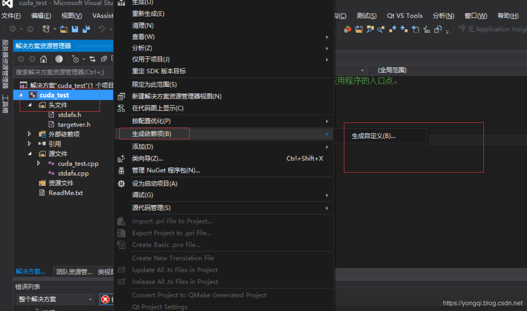Open the (全局范围) scope combo box

pyautogui.click(x=447, y=70)
